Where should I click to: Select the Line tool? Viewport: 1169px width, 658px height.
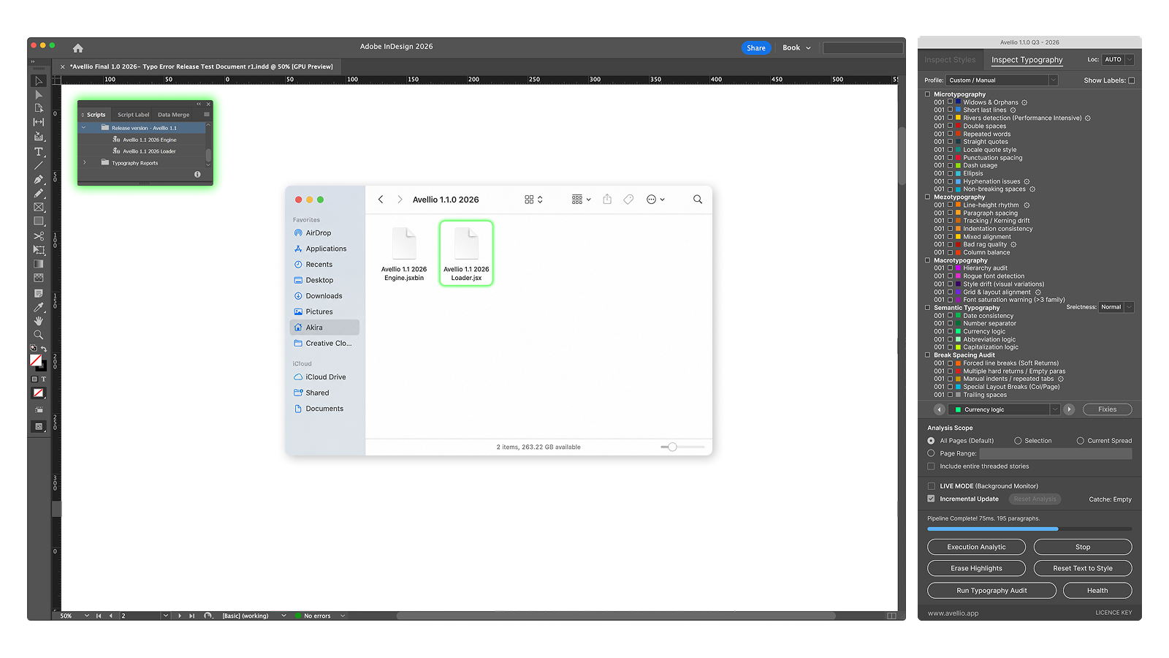(x=39, y=165)
